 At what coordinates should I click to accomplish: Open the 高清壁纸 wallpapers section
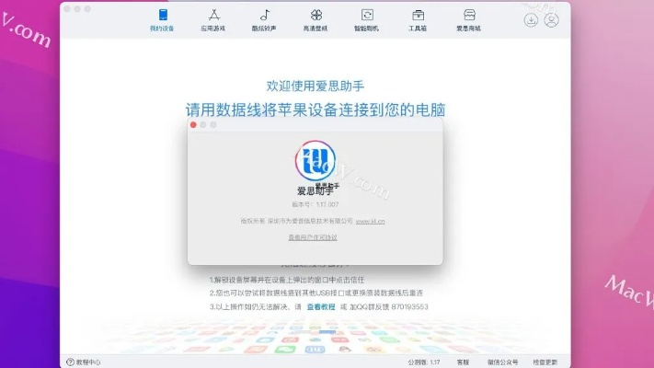click(316, 20)
